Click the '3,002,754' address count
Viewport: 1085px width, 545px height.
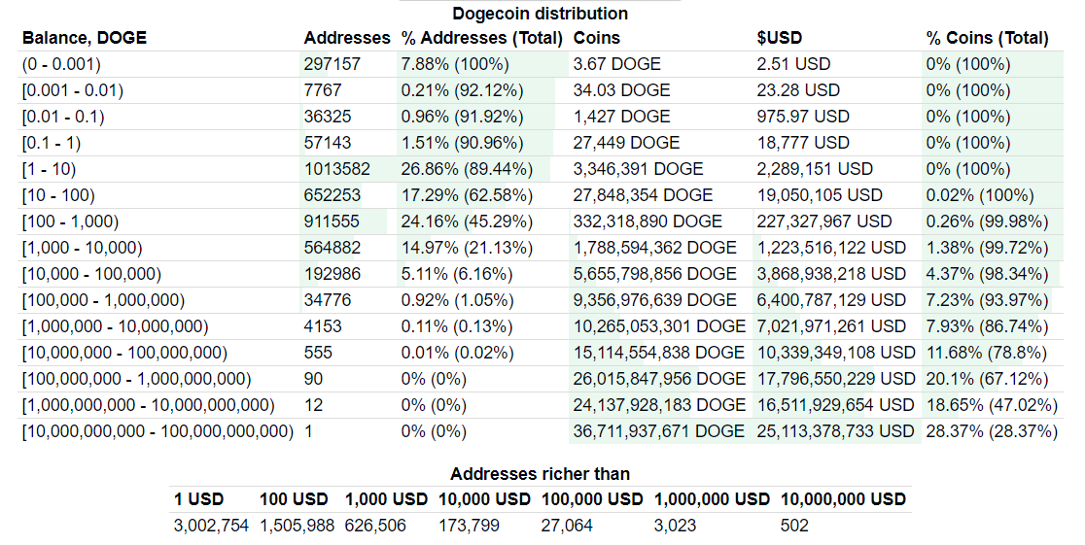[x=211, y=526]
